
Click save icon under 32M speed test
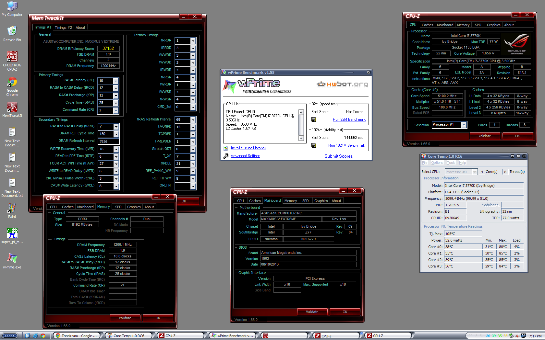point(314,119)
